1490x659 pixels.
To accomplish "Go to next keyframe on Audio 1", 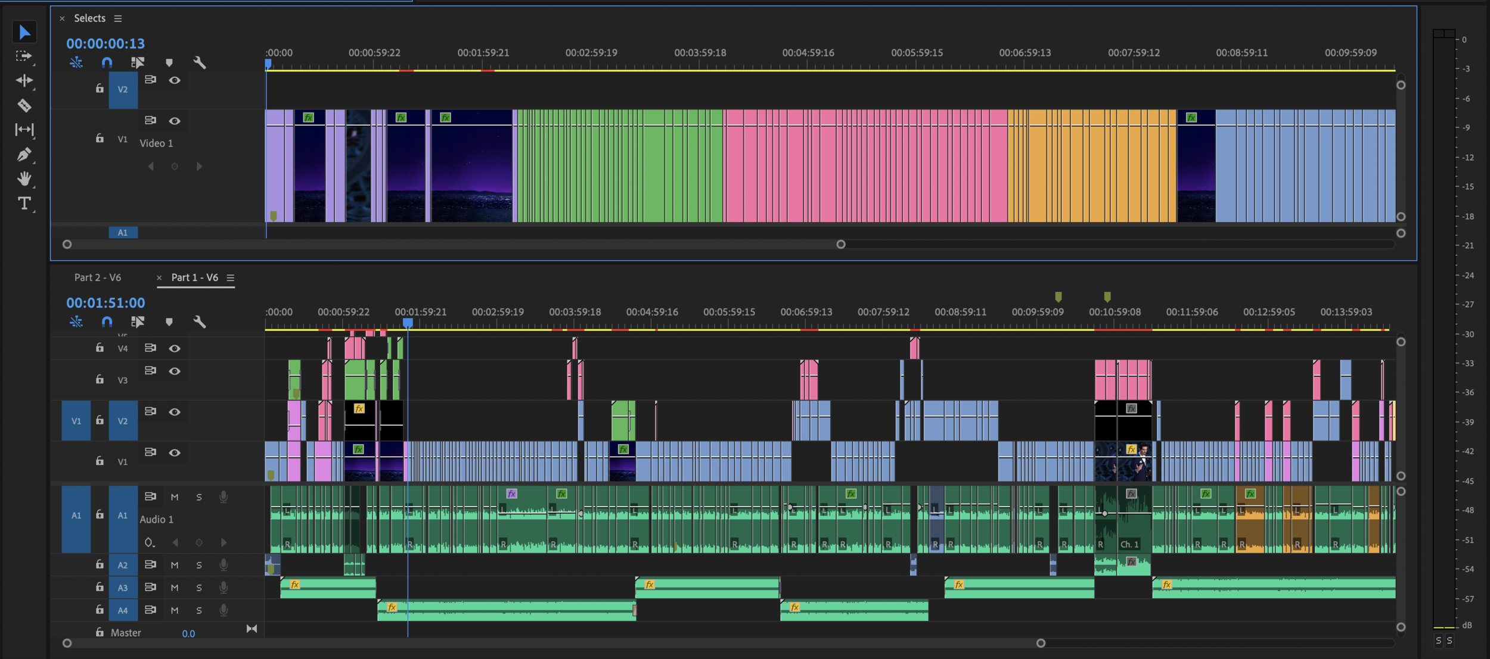I will pyautogui.click(x=223, y=542).
